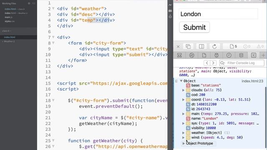Open Brackets Live Preview lightning icon

click(x=170, y=5)
